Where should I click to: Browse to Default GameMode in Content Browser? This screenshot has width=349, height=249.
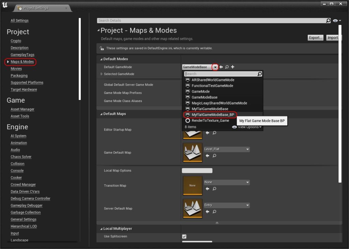coord(227,67)
